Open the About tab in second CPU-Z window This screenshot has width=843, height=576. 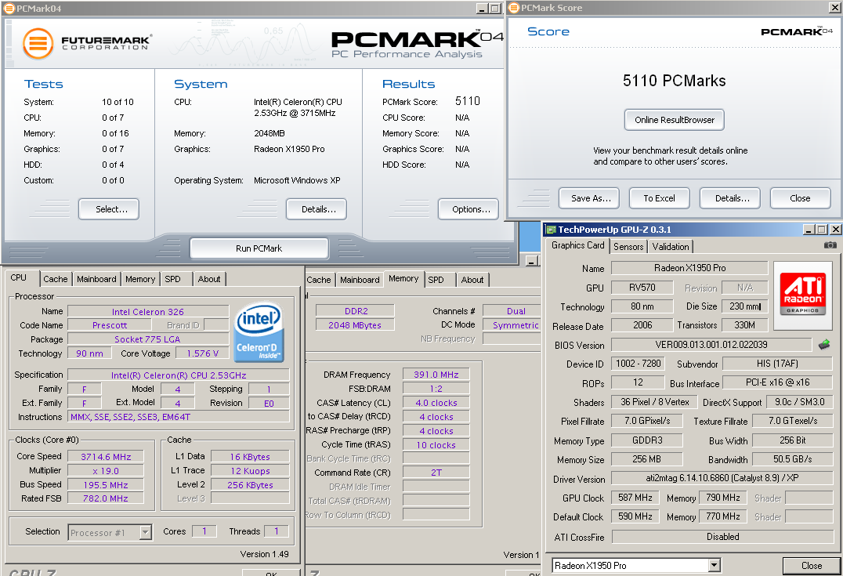472,280
